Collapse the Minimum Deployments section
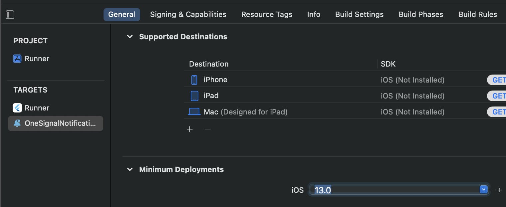 [x=130, y=169]
